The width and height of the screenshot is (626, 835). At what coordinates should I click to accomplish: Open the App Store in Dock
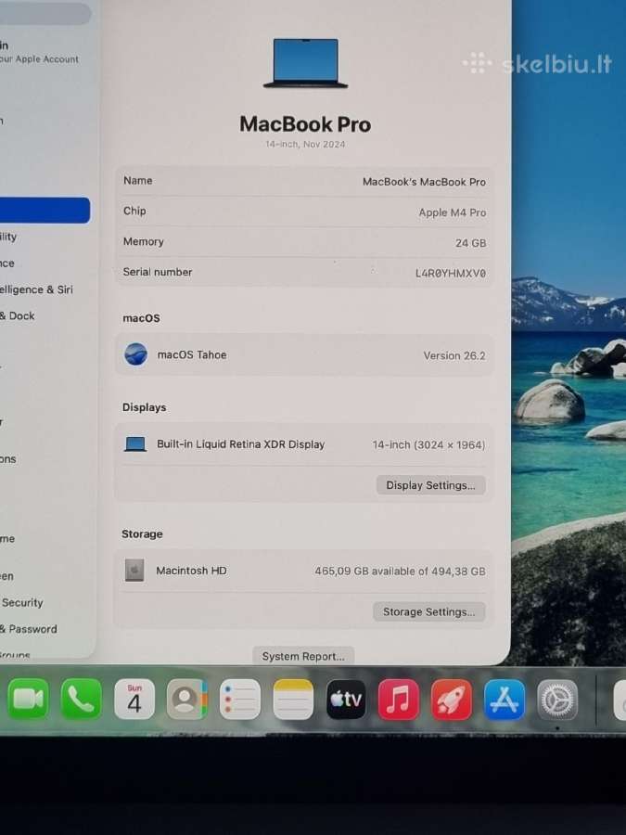pos(505,700)
